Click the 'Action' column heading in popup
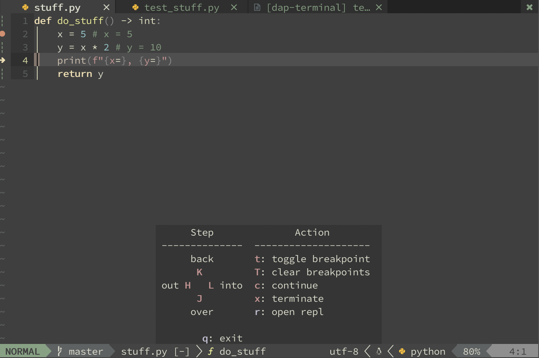539x358 pixels. point(312,232)
